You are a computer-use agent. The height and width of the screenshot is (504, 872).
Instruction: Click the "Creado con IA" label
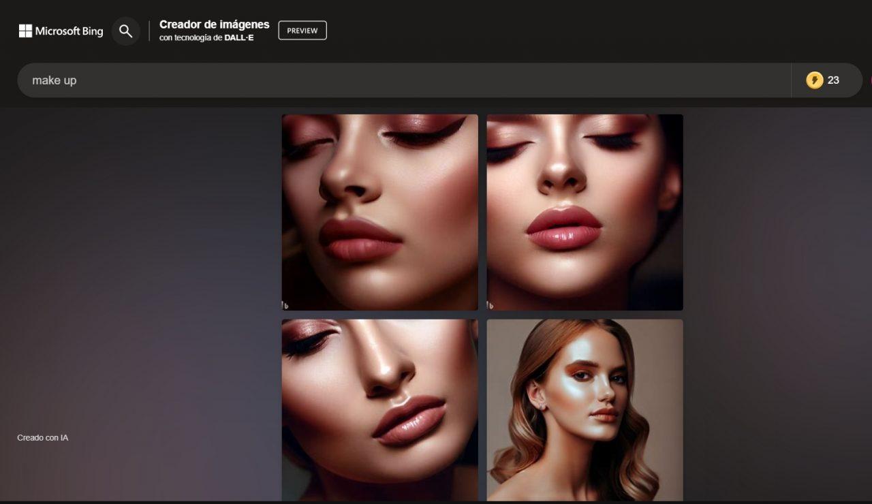click(x=42, y=438)
